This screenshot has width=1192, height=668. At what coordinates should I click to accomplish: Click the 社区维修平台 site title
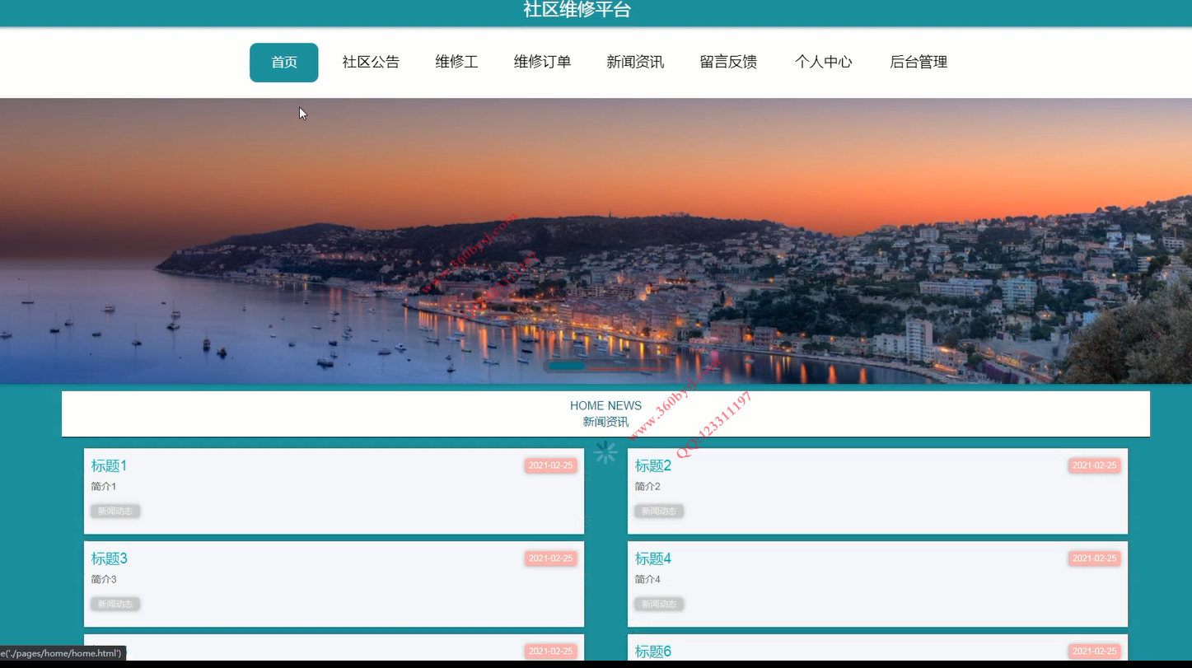pos(577,10)
